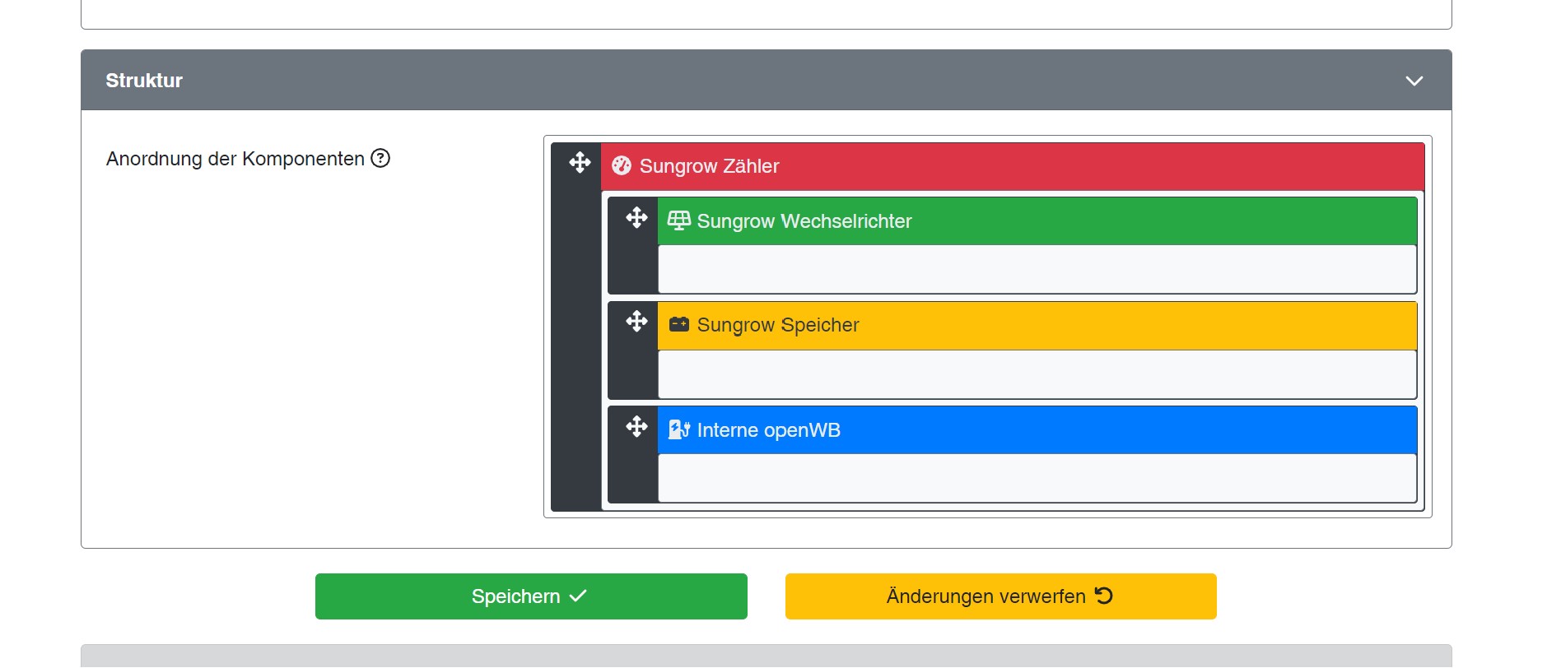Image resolution: width=1561 pixels, height=668 pixels.
Task: Click the move handle for Sungrow Wechselrichter
Action: [636, 217]
